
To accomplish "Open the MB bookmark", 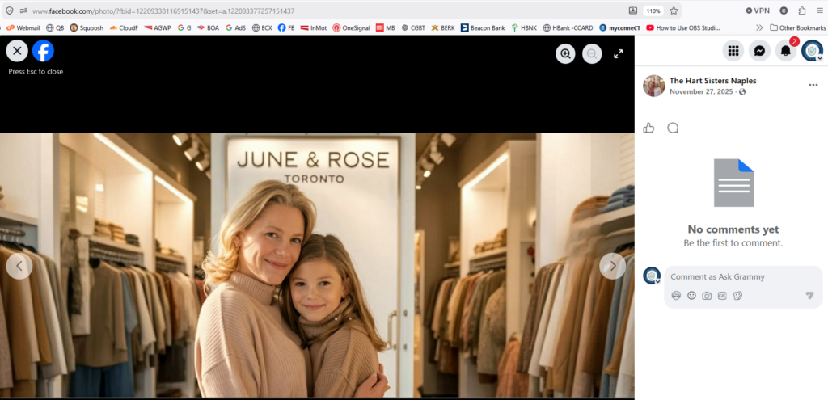I will pyautogui.click(x=386, y=28).
